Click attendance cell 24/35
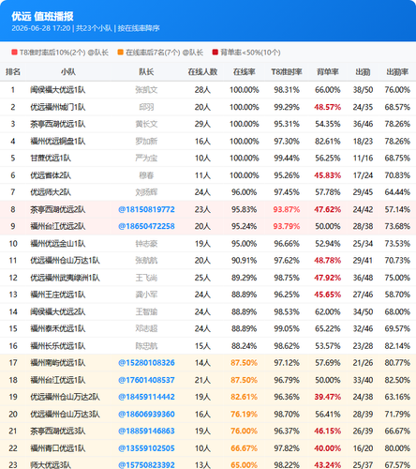Screen dimensions: 416x469 coord(363,107)
